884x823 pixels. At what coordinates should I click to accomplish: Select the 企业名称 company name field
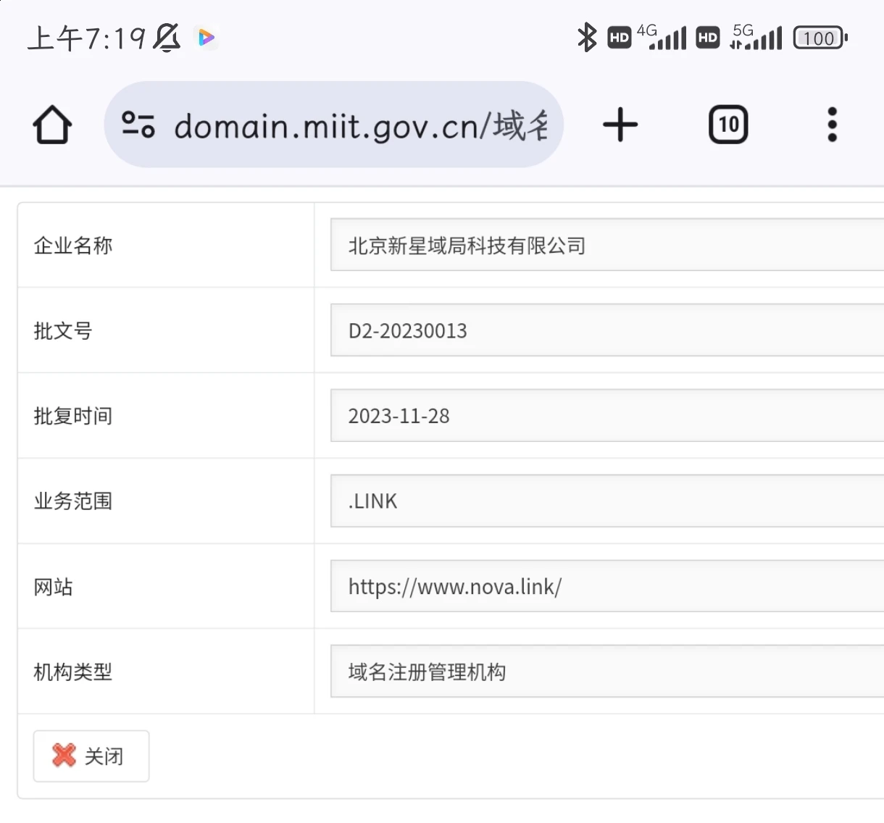point(606,245)
